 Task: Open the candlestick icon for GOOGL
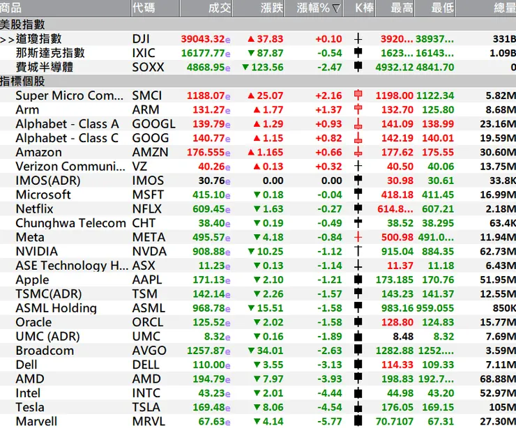[x=358, y=123]
